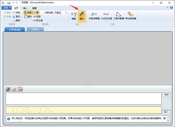Toggle 墨迹 (Ink) input mode
Viewport: 175px width, 127px height.
coord(82,16)
